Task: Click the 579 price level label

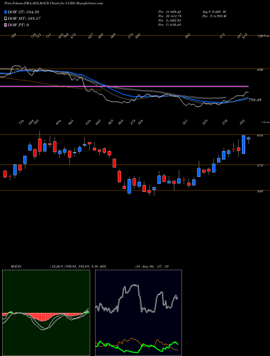Action: pos(260,166)
